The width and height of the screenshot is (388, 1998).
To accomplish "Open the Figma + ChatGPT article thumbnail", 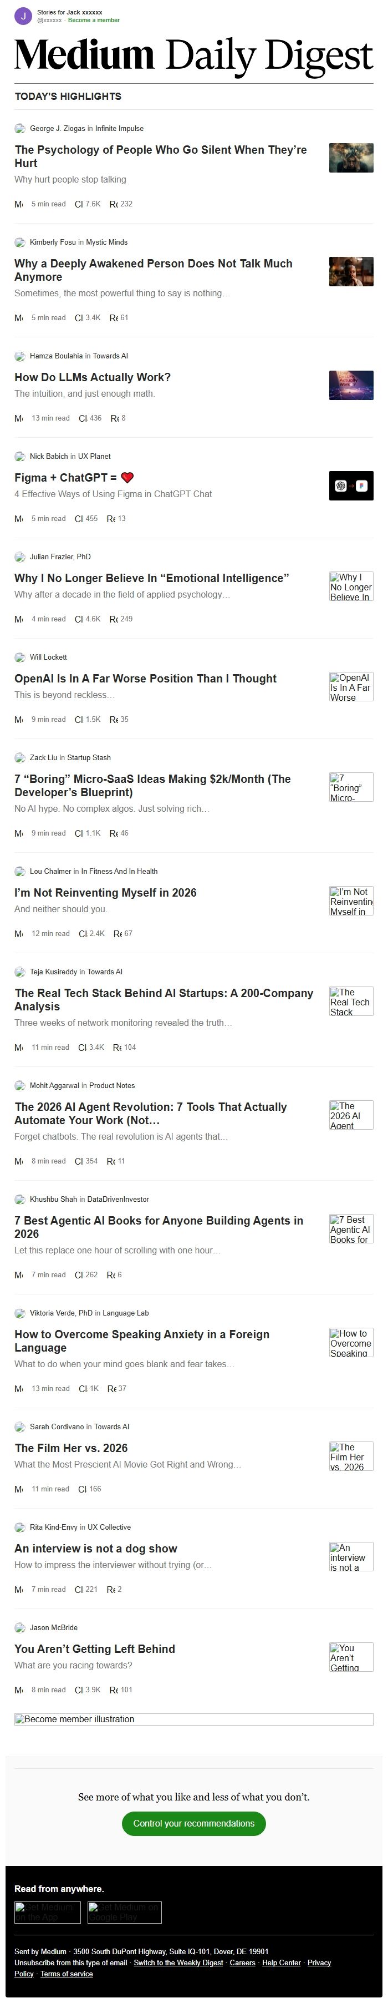I will (351, 485).
